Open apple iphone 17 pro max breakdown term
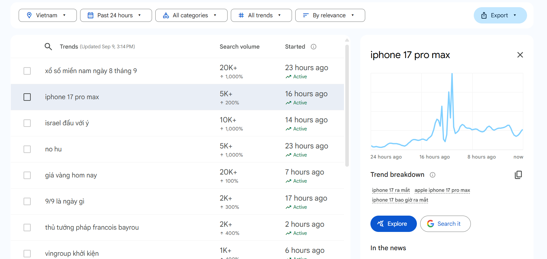Screen dimensions: 547x259 click(x=442, y=190)
